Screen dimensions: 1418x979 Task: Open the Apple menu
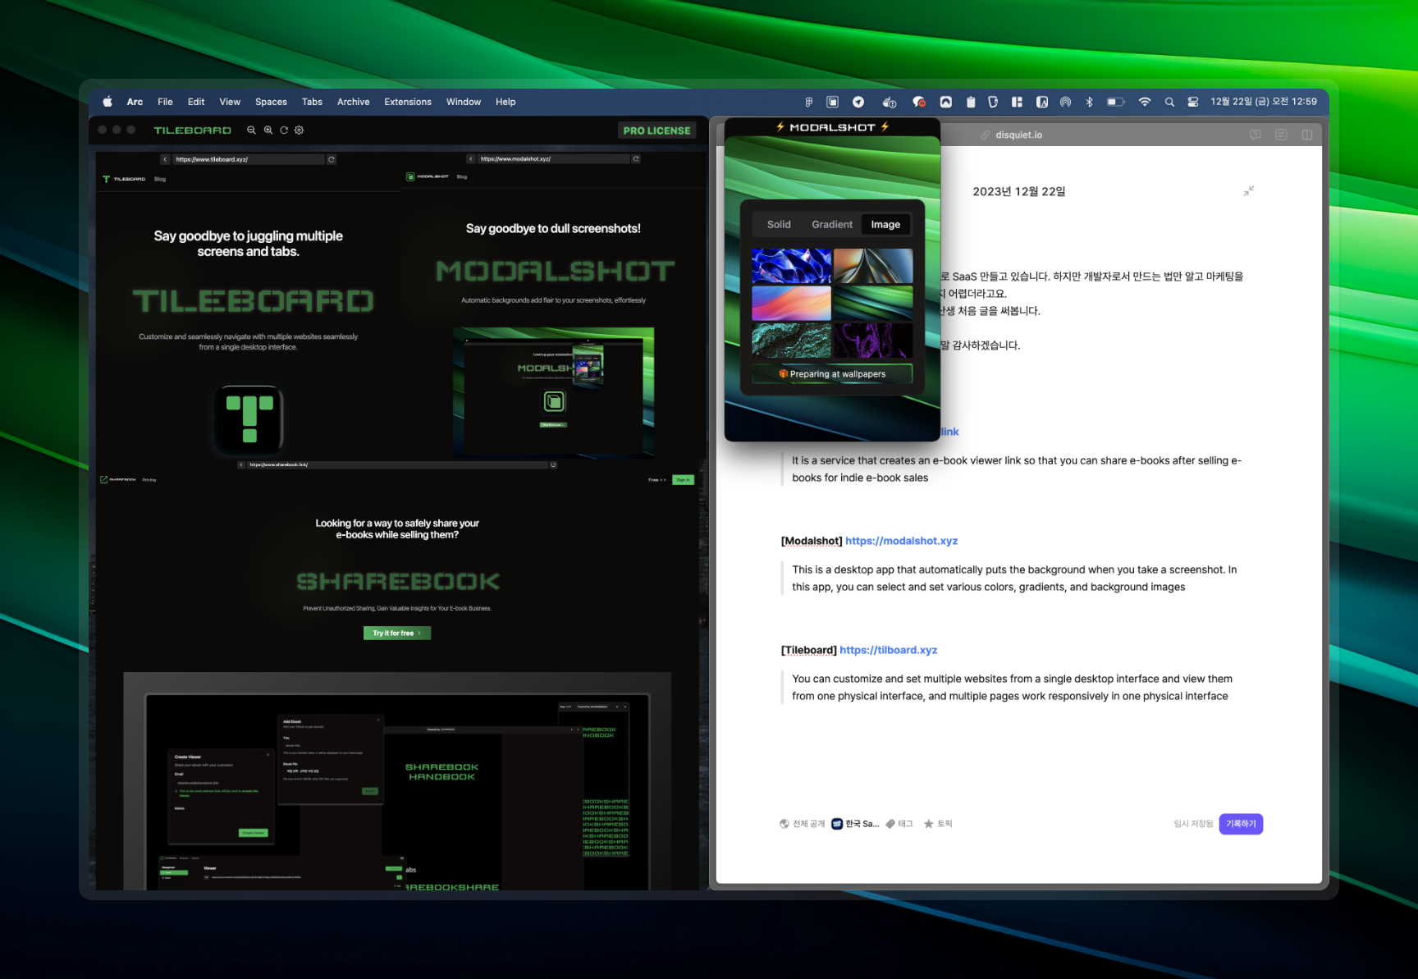pyautogui.click(x=107, y=102)
